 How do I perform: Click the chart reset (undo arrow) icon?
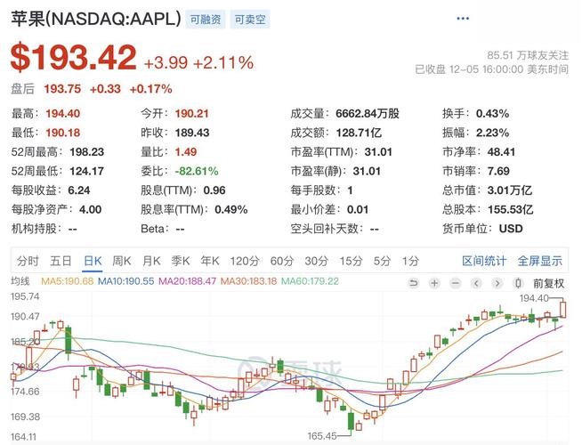coord(413,282)
